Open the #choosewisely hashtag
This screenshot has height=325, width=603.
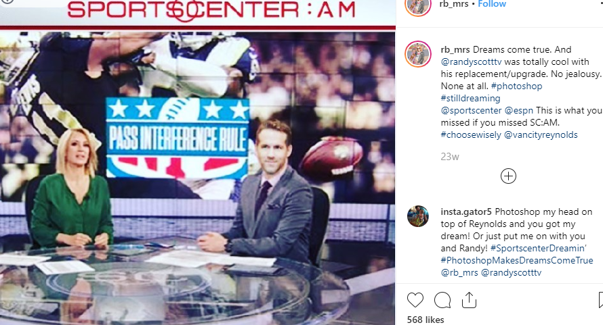click(x=471, y=134)
